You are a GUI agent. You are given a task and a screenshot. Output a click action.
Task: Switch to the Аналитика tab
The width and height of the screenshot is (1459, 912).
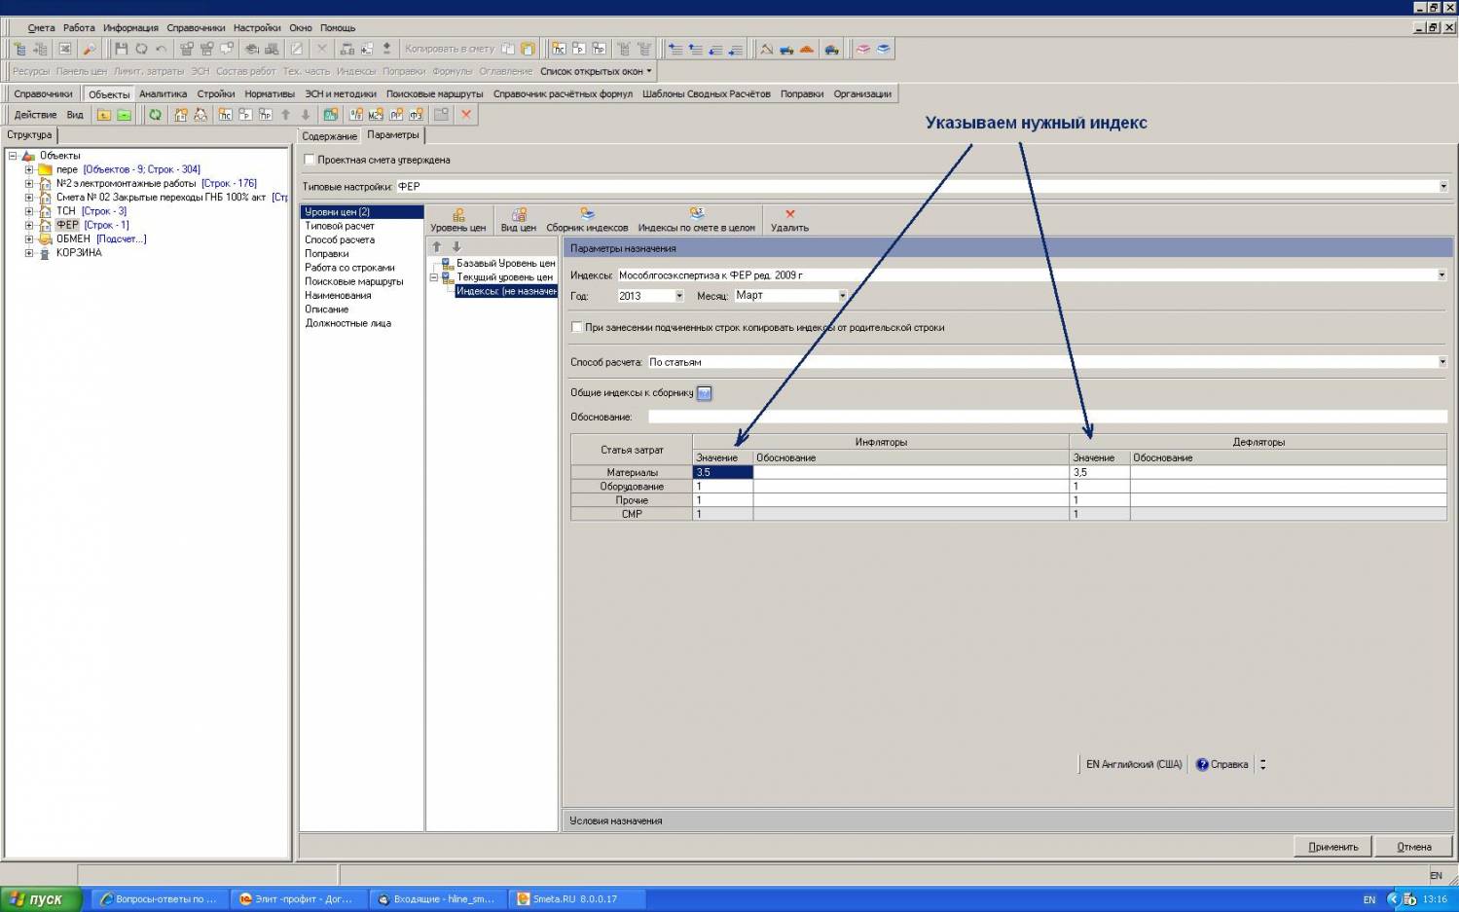point(163,94)
